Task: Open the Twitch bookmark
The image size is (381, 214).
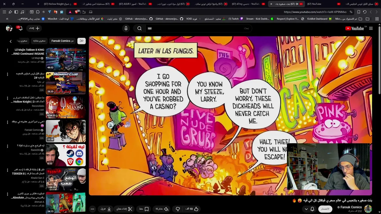Action: click(x=236, y=19)
